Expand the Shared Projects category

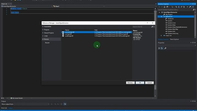point(43,33)
